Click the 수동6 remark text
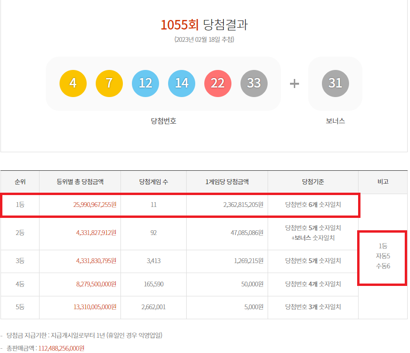 [383, 266]
